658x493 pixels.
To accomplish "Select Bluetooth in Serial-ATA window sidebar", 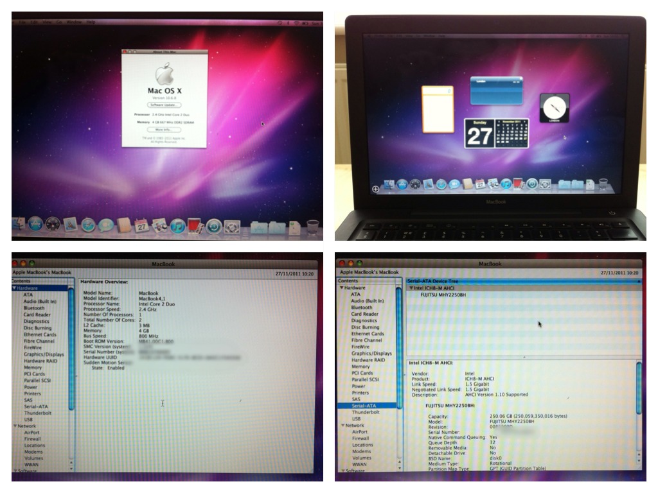I will (362, 307).
